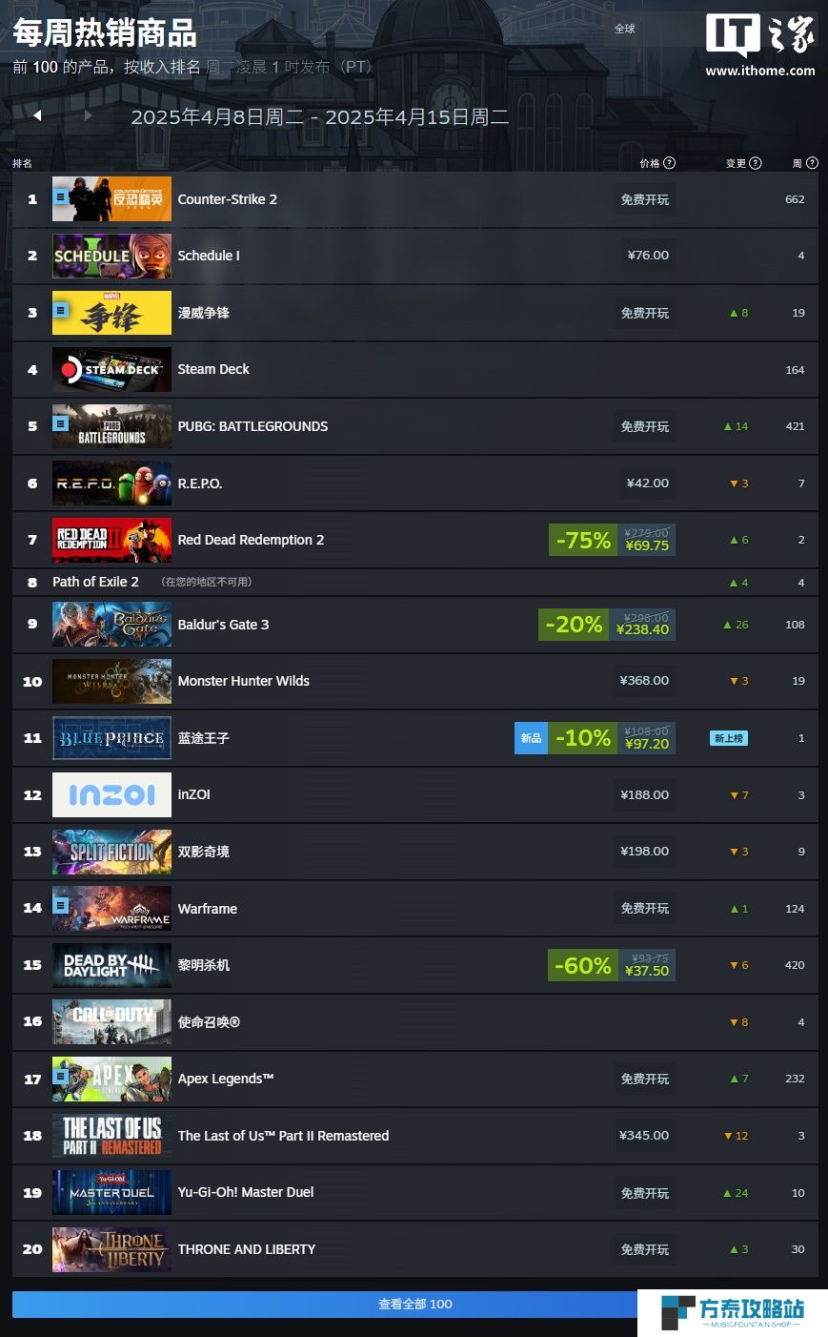Go to next week with right arrow
Viewport: 828px width, 1337px height.
(88, 115)
